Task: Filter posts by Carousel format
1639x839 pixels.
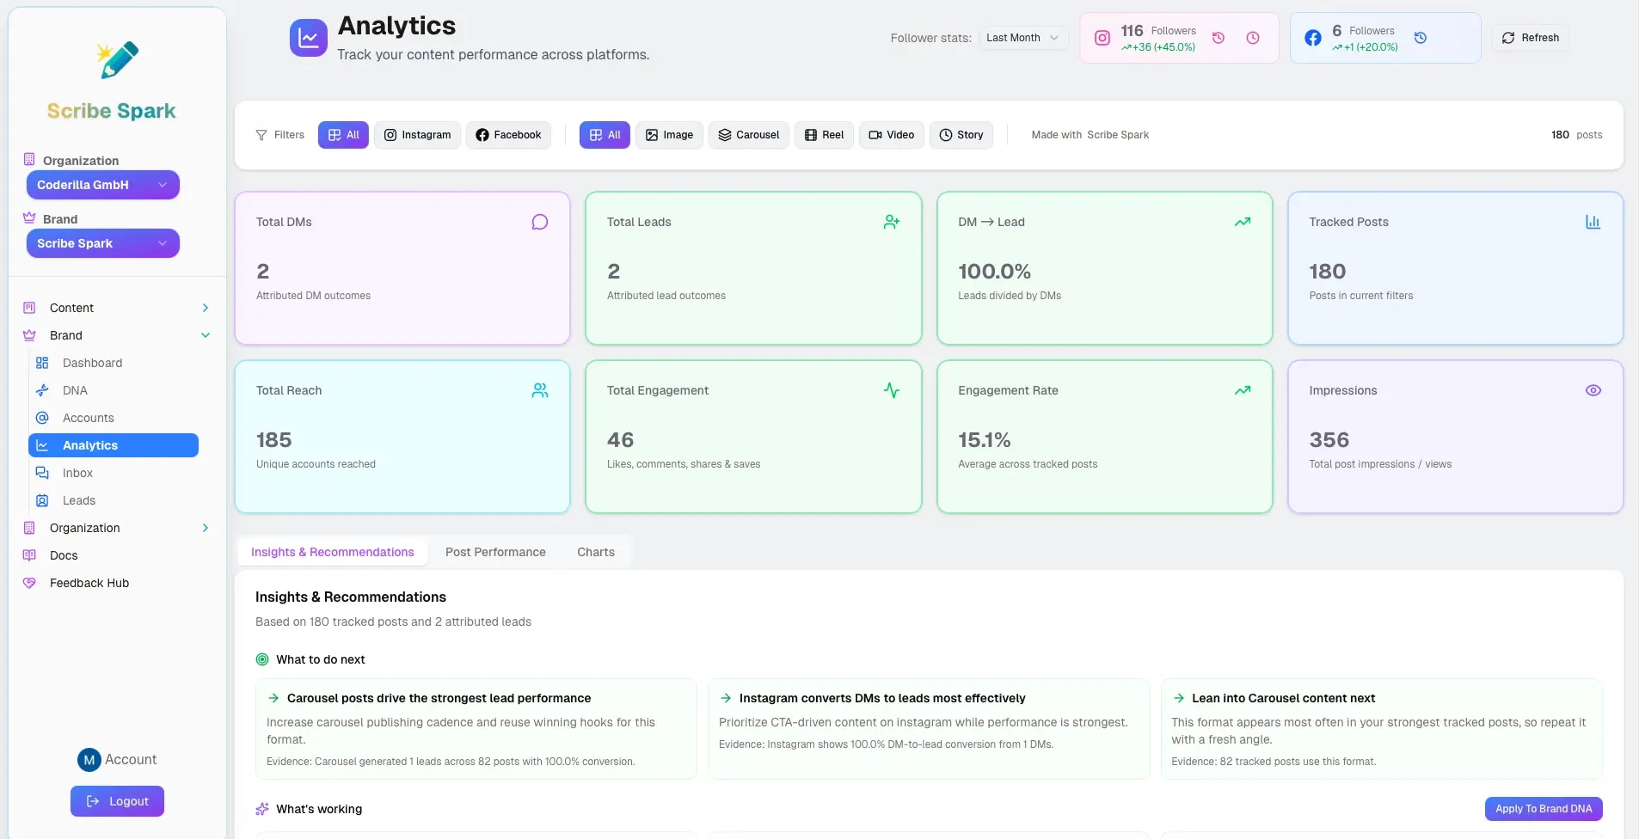Action: pos(748,135)
